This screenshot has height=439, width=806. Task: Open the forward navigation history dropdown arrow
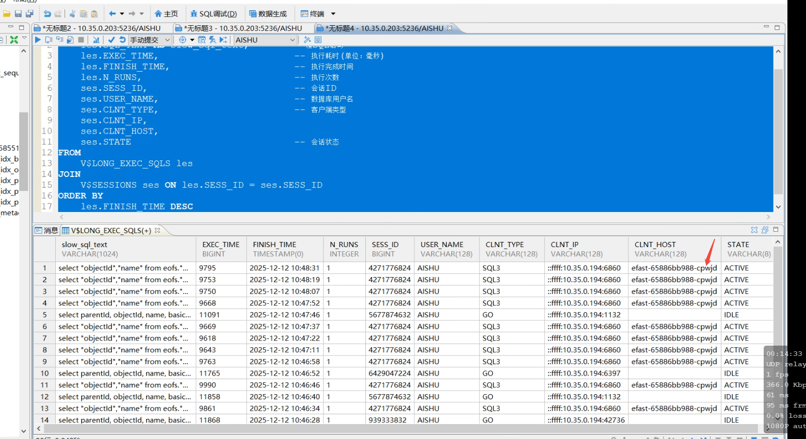pyautogui.click(x=142, y=14)
